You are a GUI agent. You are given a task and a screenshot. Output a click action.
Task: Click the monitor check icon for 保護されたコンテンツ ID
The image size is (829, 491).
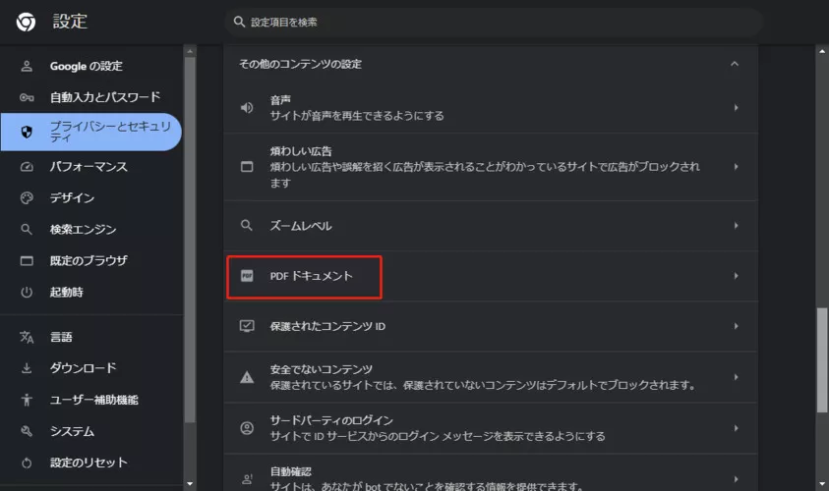pos(247,326)
